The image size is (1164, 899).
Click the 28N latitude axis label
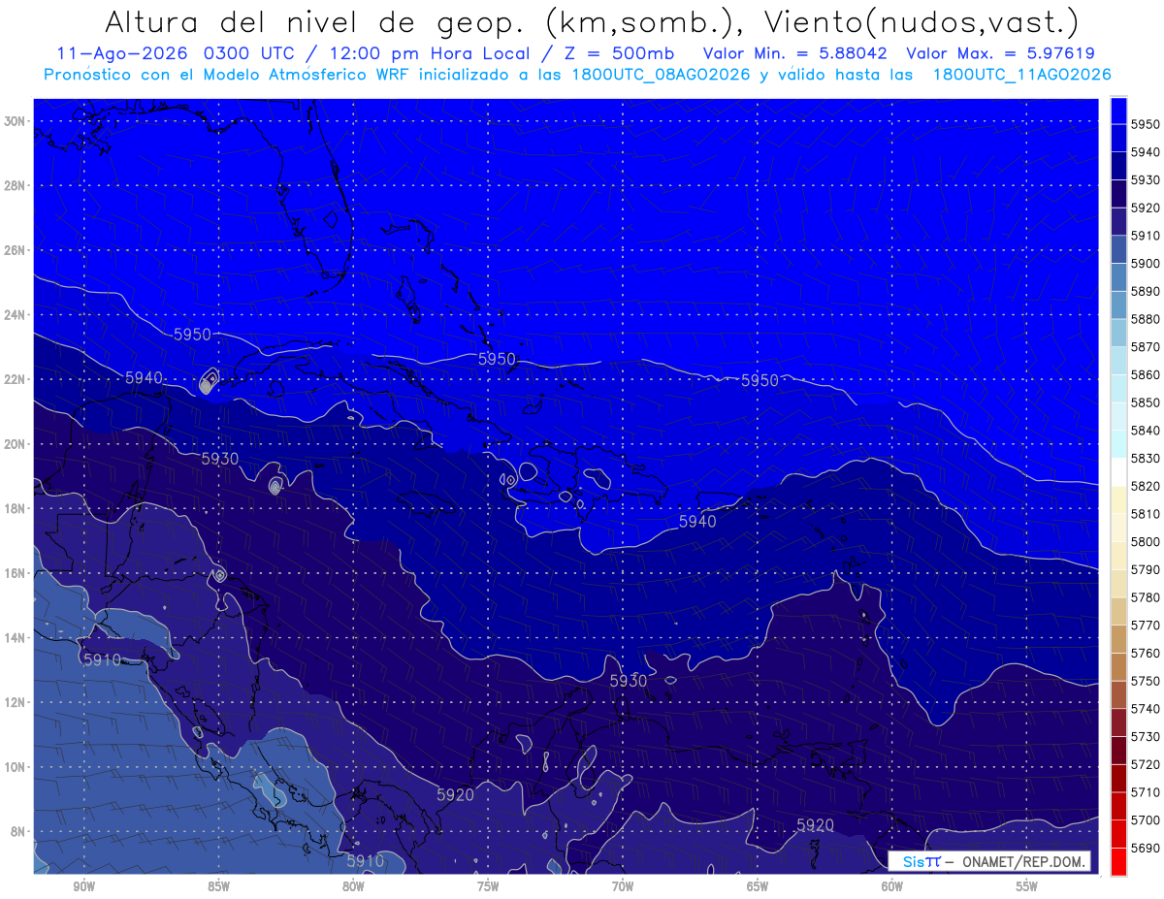click(x=15, y=185)
